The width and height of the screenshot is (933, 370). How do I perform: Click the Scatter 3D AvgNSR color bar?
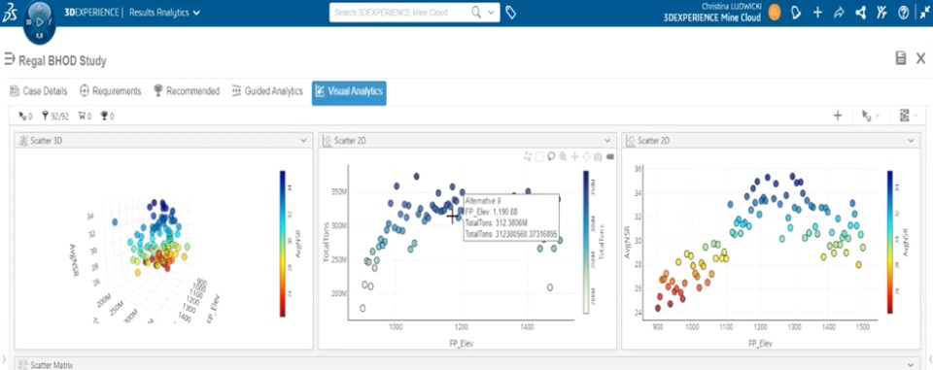(283, 244)
